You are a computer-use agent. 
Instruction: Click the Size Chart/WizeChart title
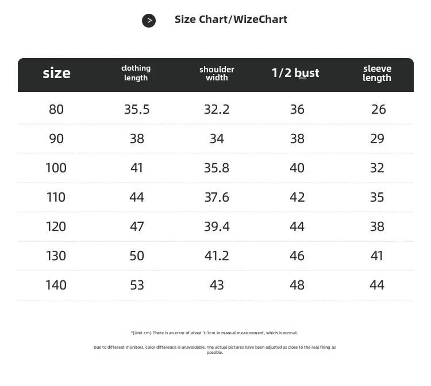tap(231, 20)
